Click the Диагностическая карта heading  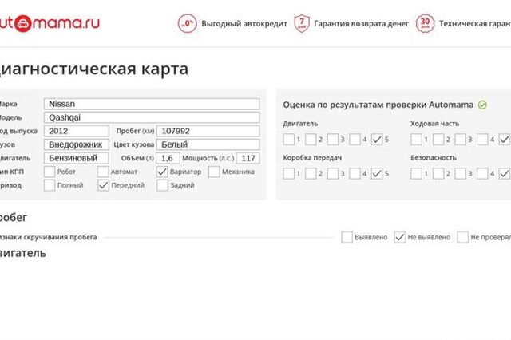click(x=94, y=69)
